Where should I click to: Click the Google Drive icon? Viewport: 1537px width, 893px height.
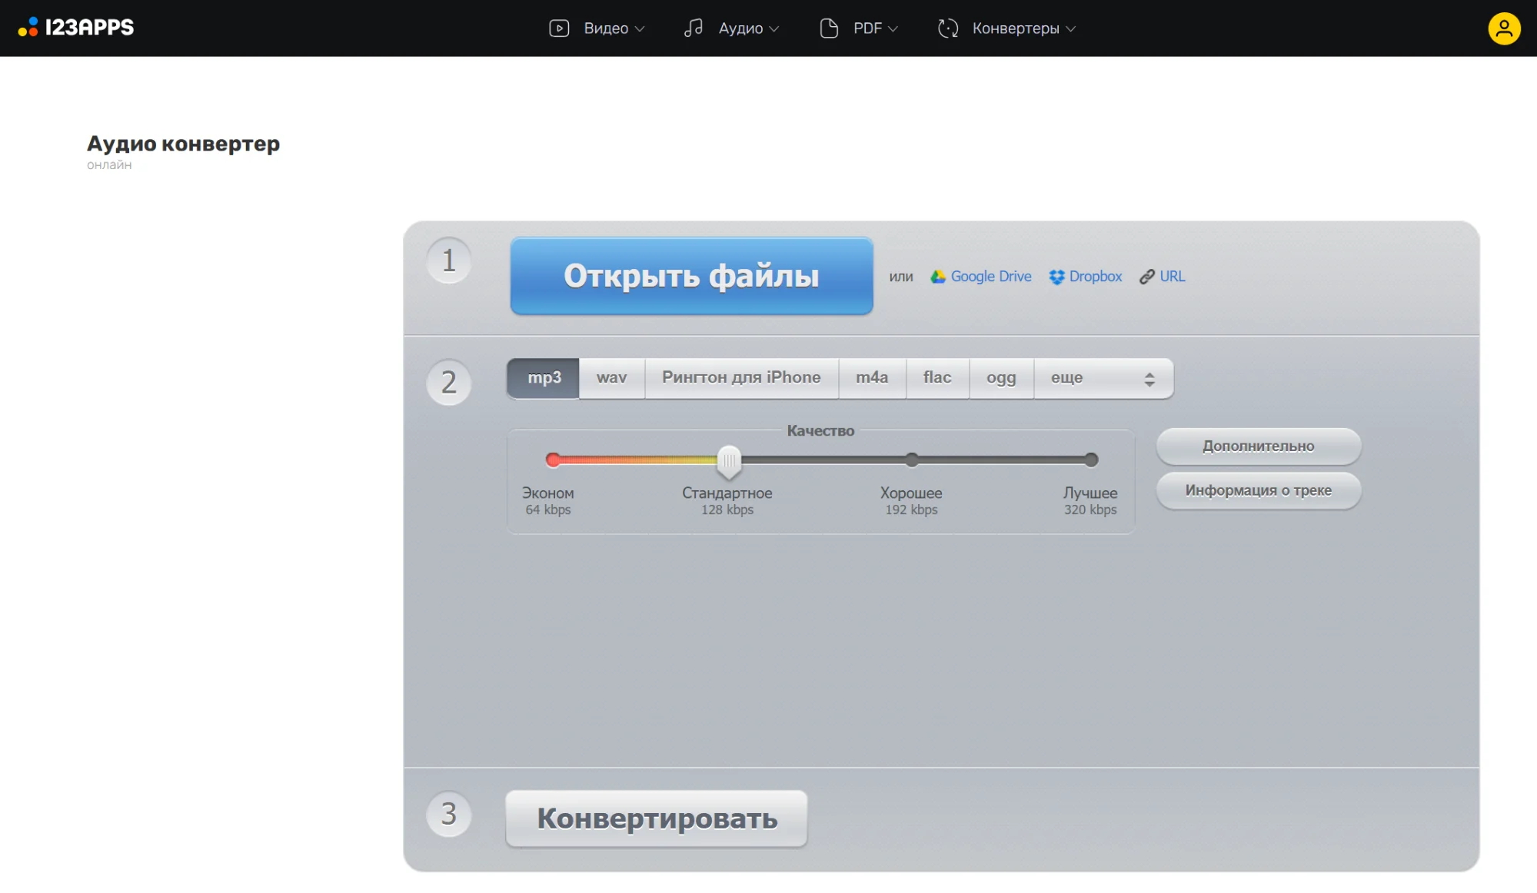point(938,277)
